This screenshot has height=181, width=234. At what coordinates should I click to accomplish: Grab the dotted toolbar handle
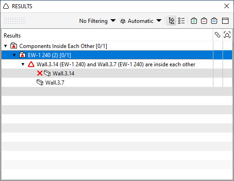click(15, 21)
